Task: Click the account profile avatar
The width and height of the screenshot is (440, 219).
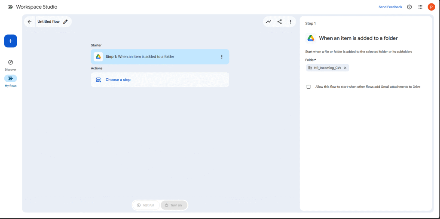Action: tap(431, 7)
